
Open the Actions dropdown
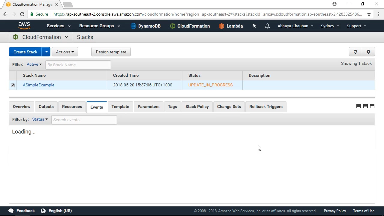65,52
